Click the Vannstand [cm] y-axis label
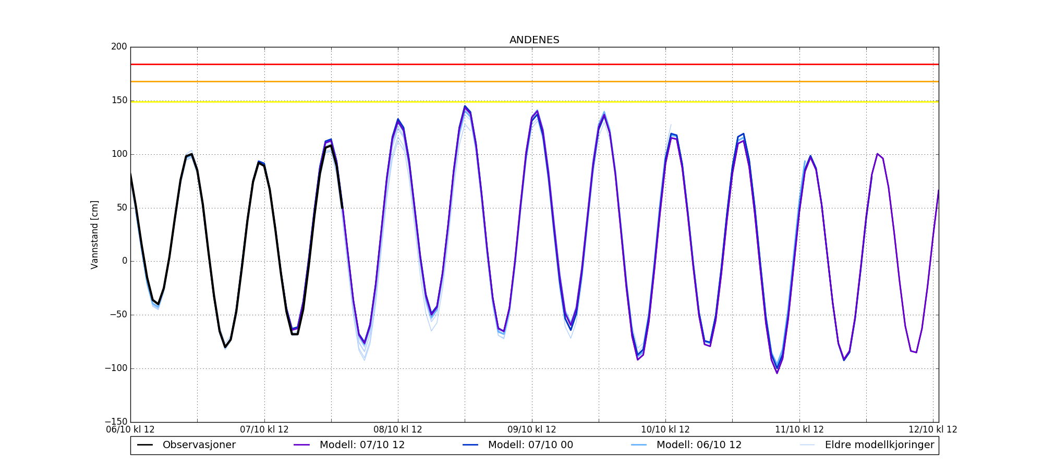Viewport: 1043px width, 469px height. pyautogui.click(x=94, y=234)
